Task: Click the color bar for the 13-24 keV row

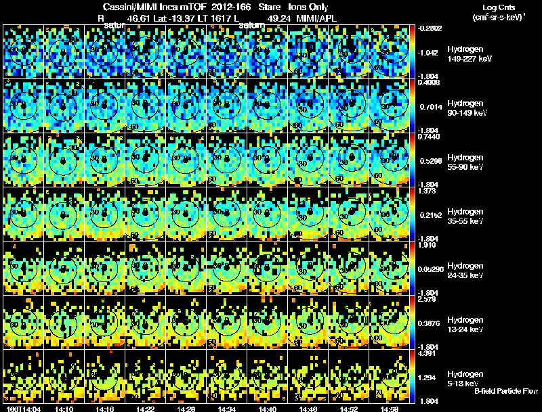Action: coord(412,322)
